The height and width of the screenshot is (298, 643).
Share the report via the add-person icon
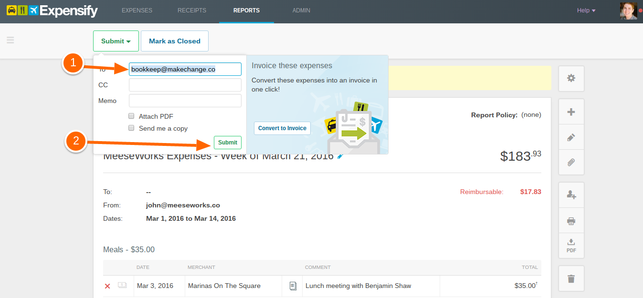click(x=571, y=195)
